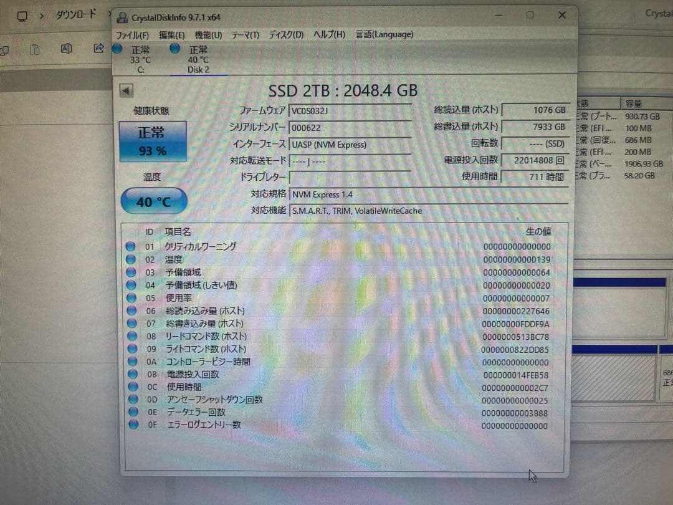Open the ディスク(D) menu
Image resolution: width=673 pixels, height=505 pixels.
tap(286, 35)
